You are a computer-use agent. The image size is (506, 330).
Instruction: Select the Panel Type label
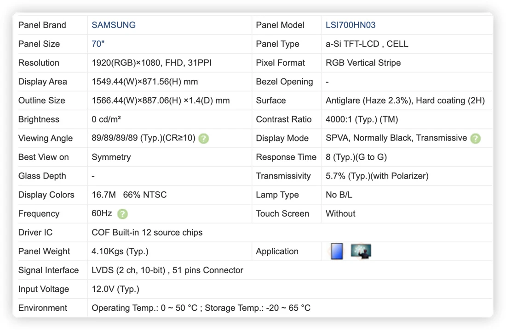[x=277, y=44]
